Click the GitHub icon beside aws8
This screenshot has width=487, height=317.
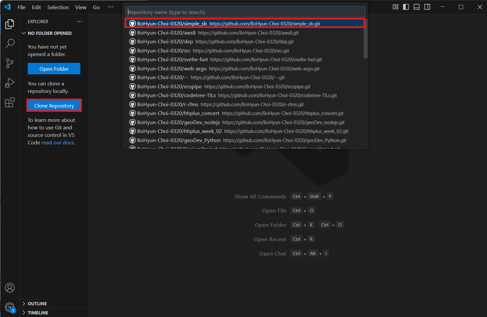point(132,33)
